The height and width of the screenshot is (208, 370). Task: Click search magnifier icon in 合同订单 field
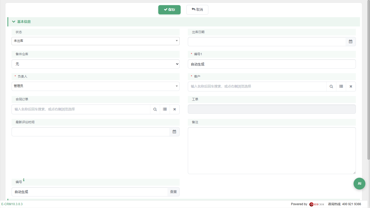point(155,109)
